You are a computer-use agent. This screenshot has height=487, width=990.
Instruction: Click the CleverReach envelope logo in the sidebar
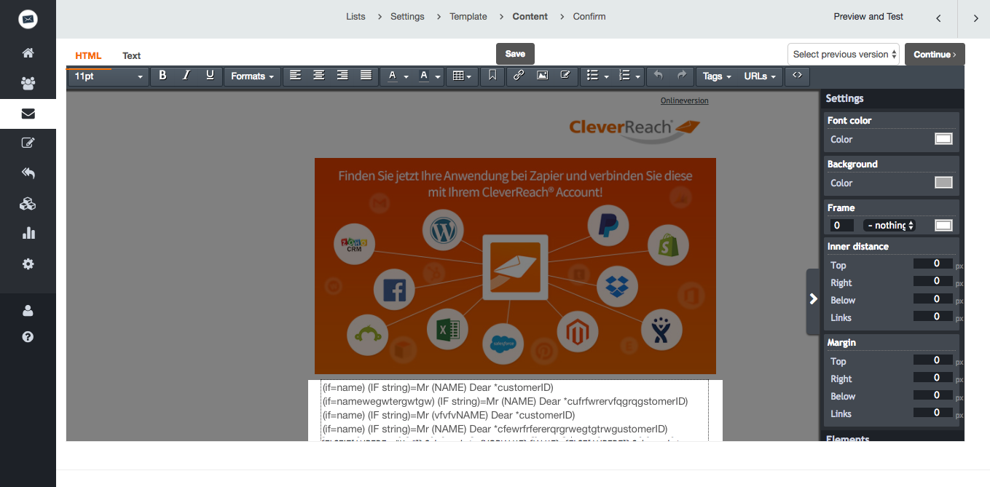(x=28, y=20)
